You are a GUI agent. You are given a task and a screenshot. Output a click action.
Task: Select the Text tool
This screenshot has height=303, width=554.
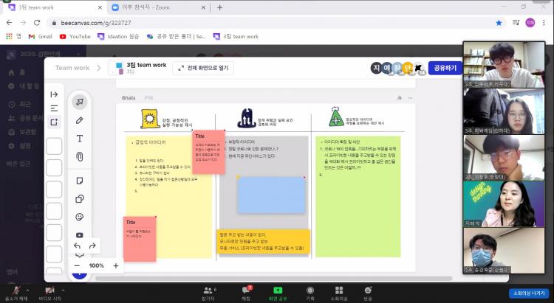79,139
